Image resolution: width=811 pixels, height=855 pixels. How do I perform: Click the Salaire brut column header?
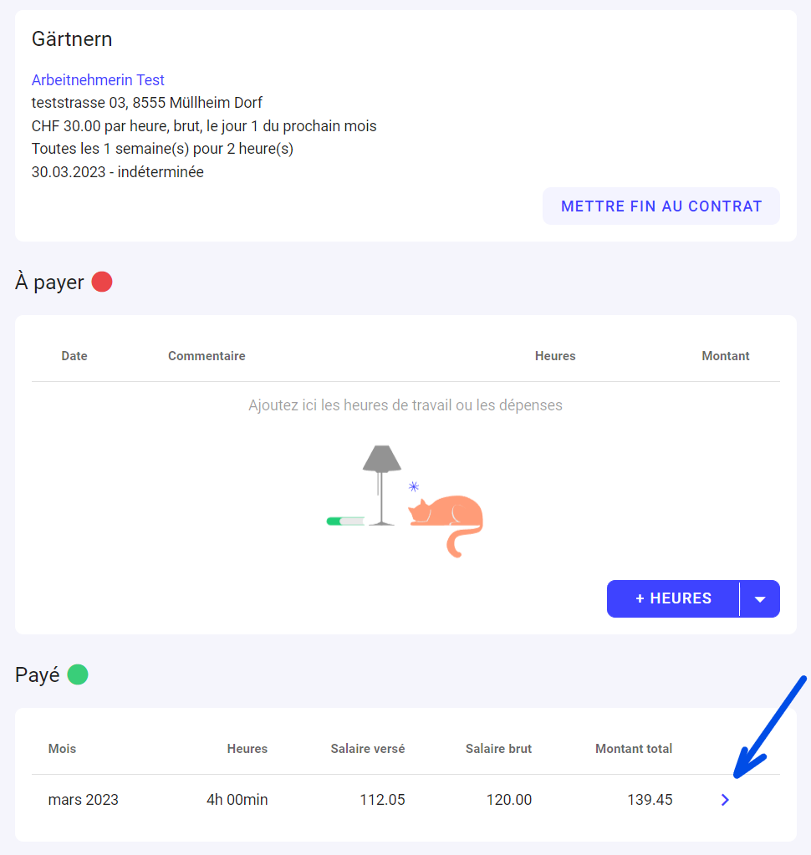point(498,749)
